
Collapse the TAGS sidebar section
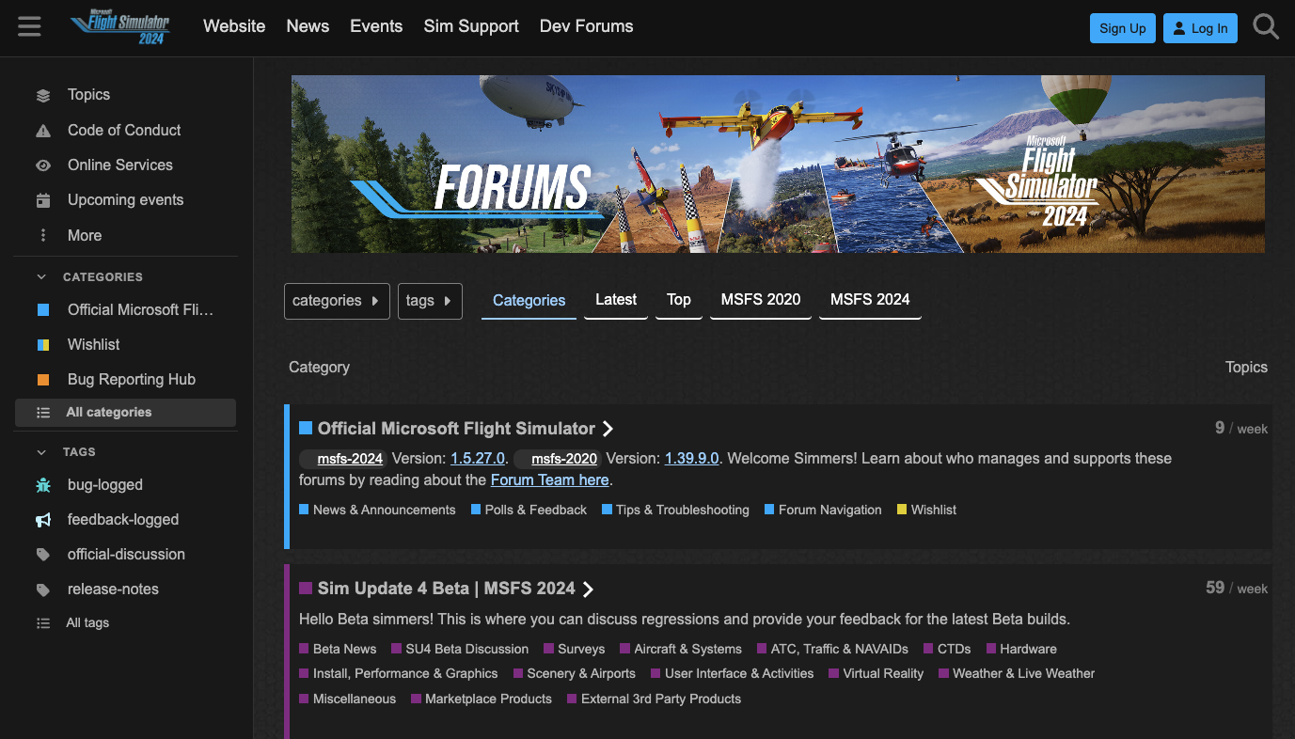click(40, 451)
